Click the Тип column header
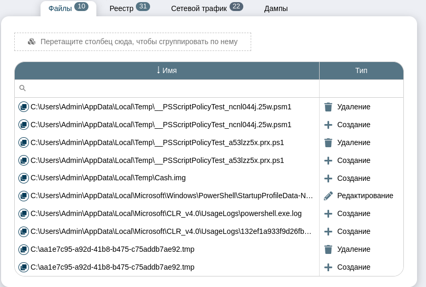This screenshot has width=426, height=287. point(361,70)
